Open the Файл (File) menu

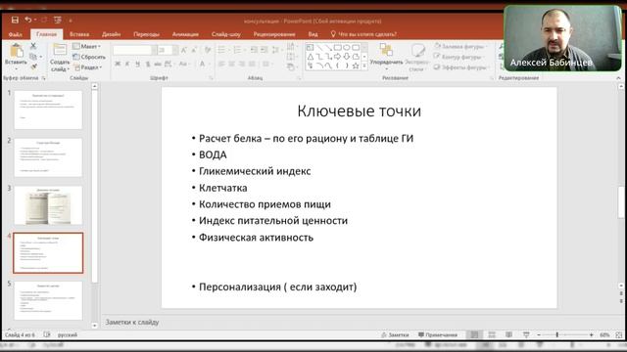click(x=16, y=34)
